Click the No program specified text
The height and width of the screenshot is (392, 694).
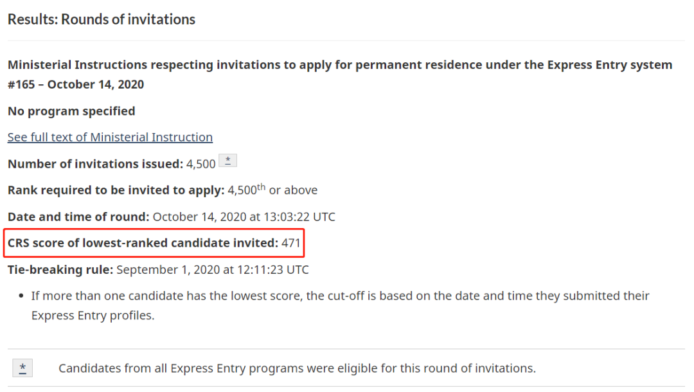71,111
